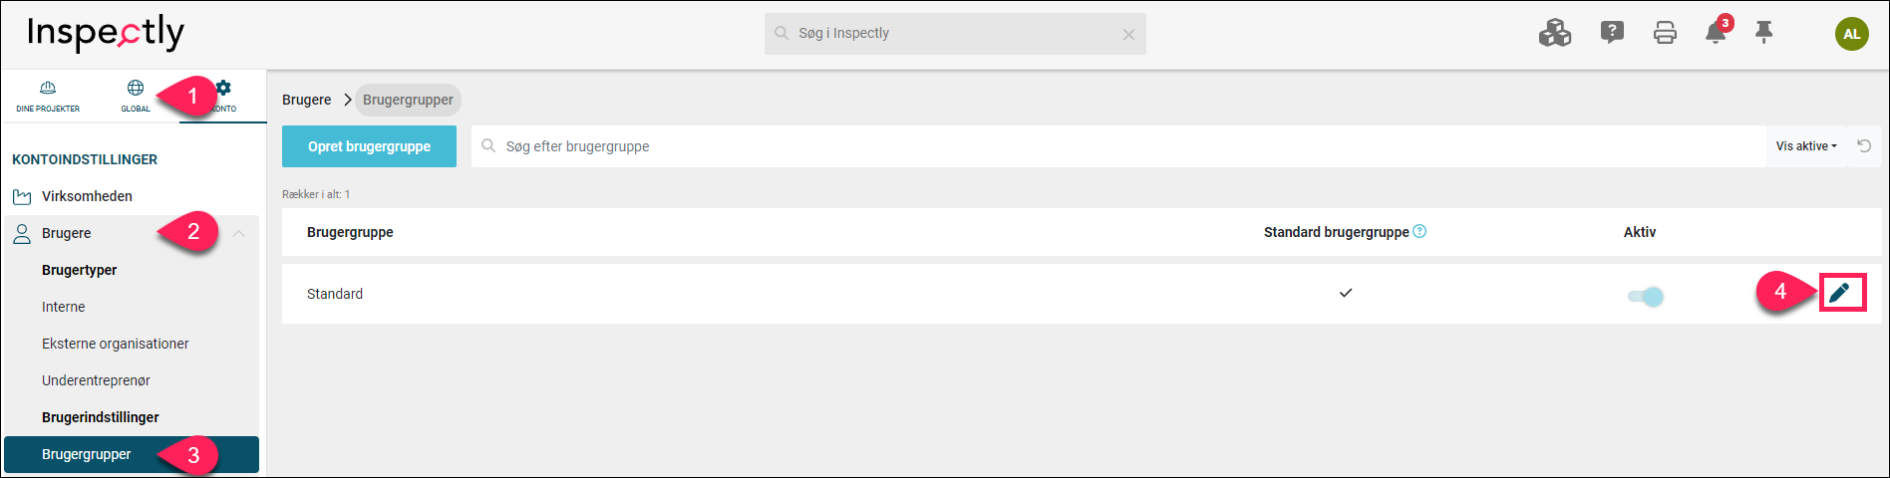The width and height of the screenshot is (1890, 478).
Task: Clear the Inspectly search with X
Action: (1128, 34)
